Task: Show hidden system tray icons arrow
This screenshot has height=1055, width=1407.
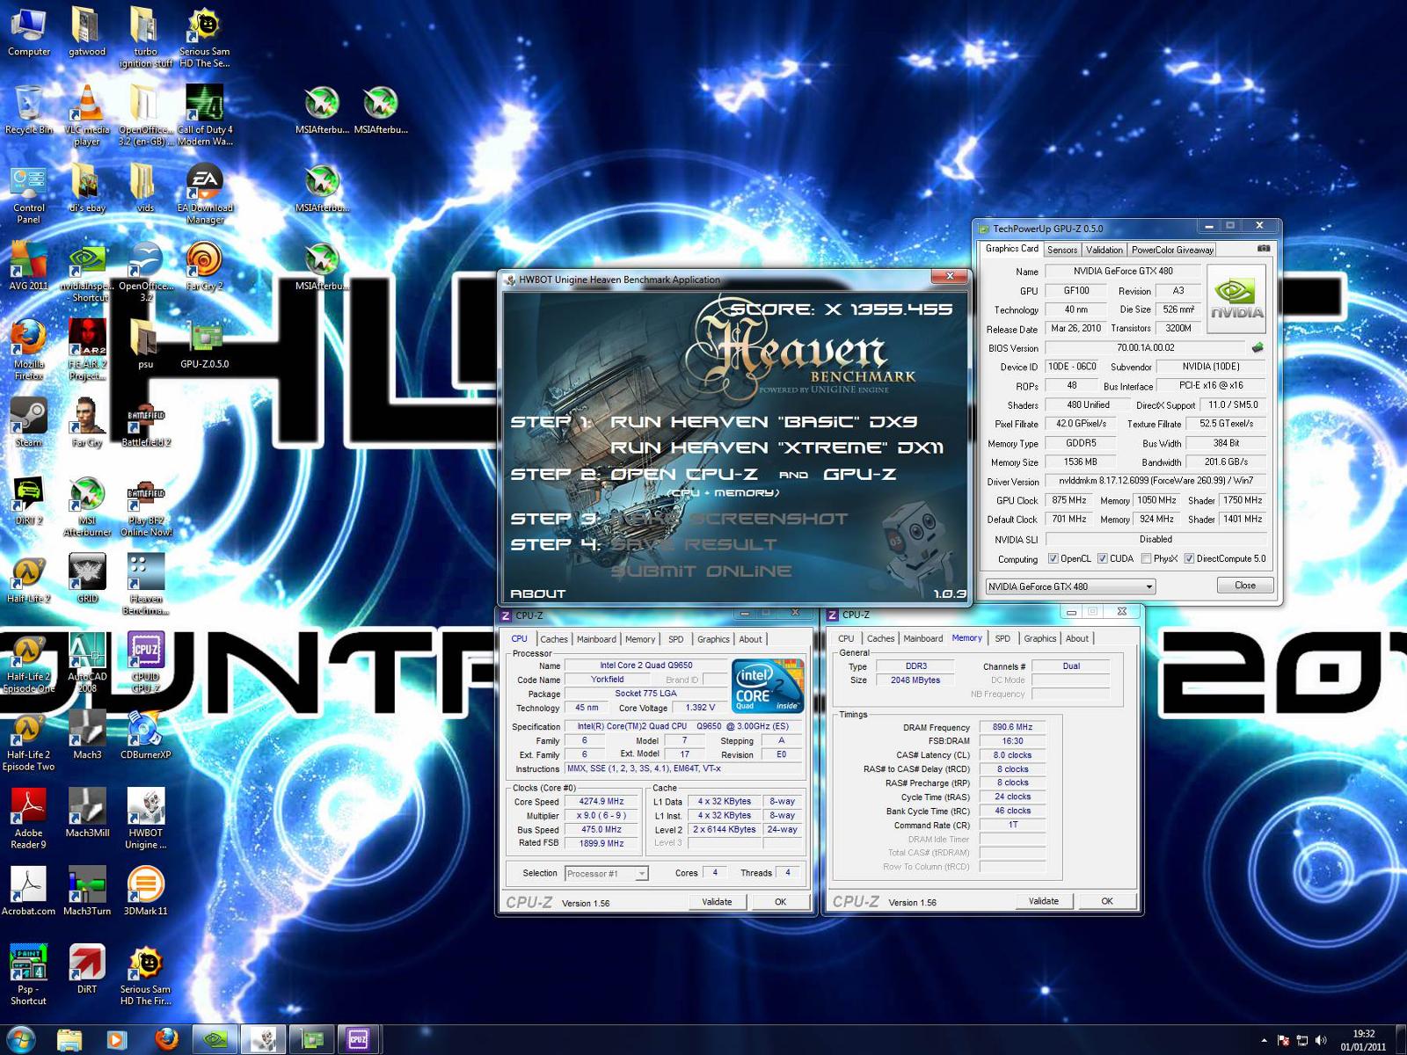Action: [x=1264, y=1040]
